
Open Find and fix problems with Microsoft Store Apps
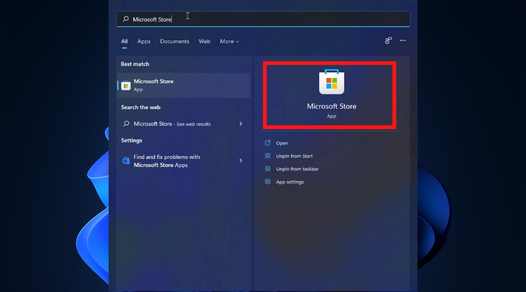(x=184, y=161)
